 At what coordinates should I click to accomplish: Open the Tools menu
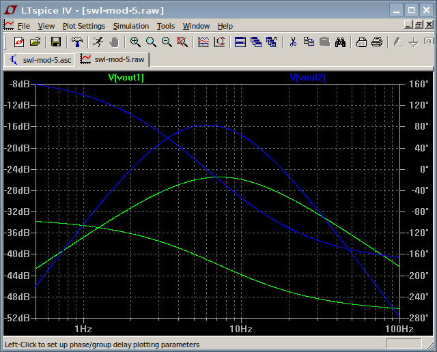tap(166, 26)
